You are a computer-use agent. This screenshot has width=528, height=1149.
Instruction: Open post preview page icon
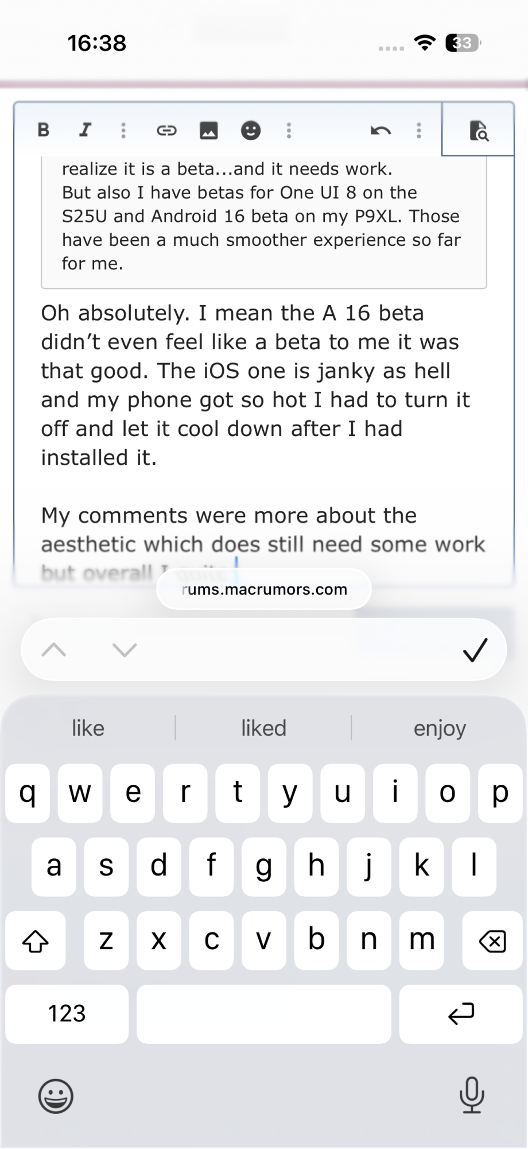click(x=478, y=130)
